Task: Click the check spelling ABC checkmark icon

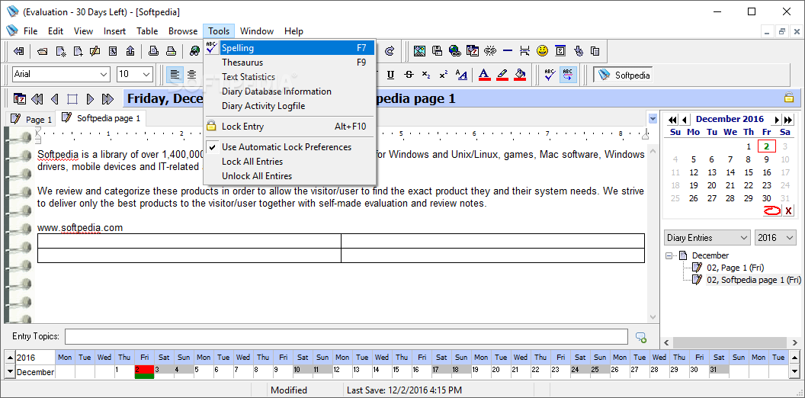Action: tap(550, 75)
